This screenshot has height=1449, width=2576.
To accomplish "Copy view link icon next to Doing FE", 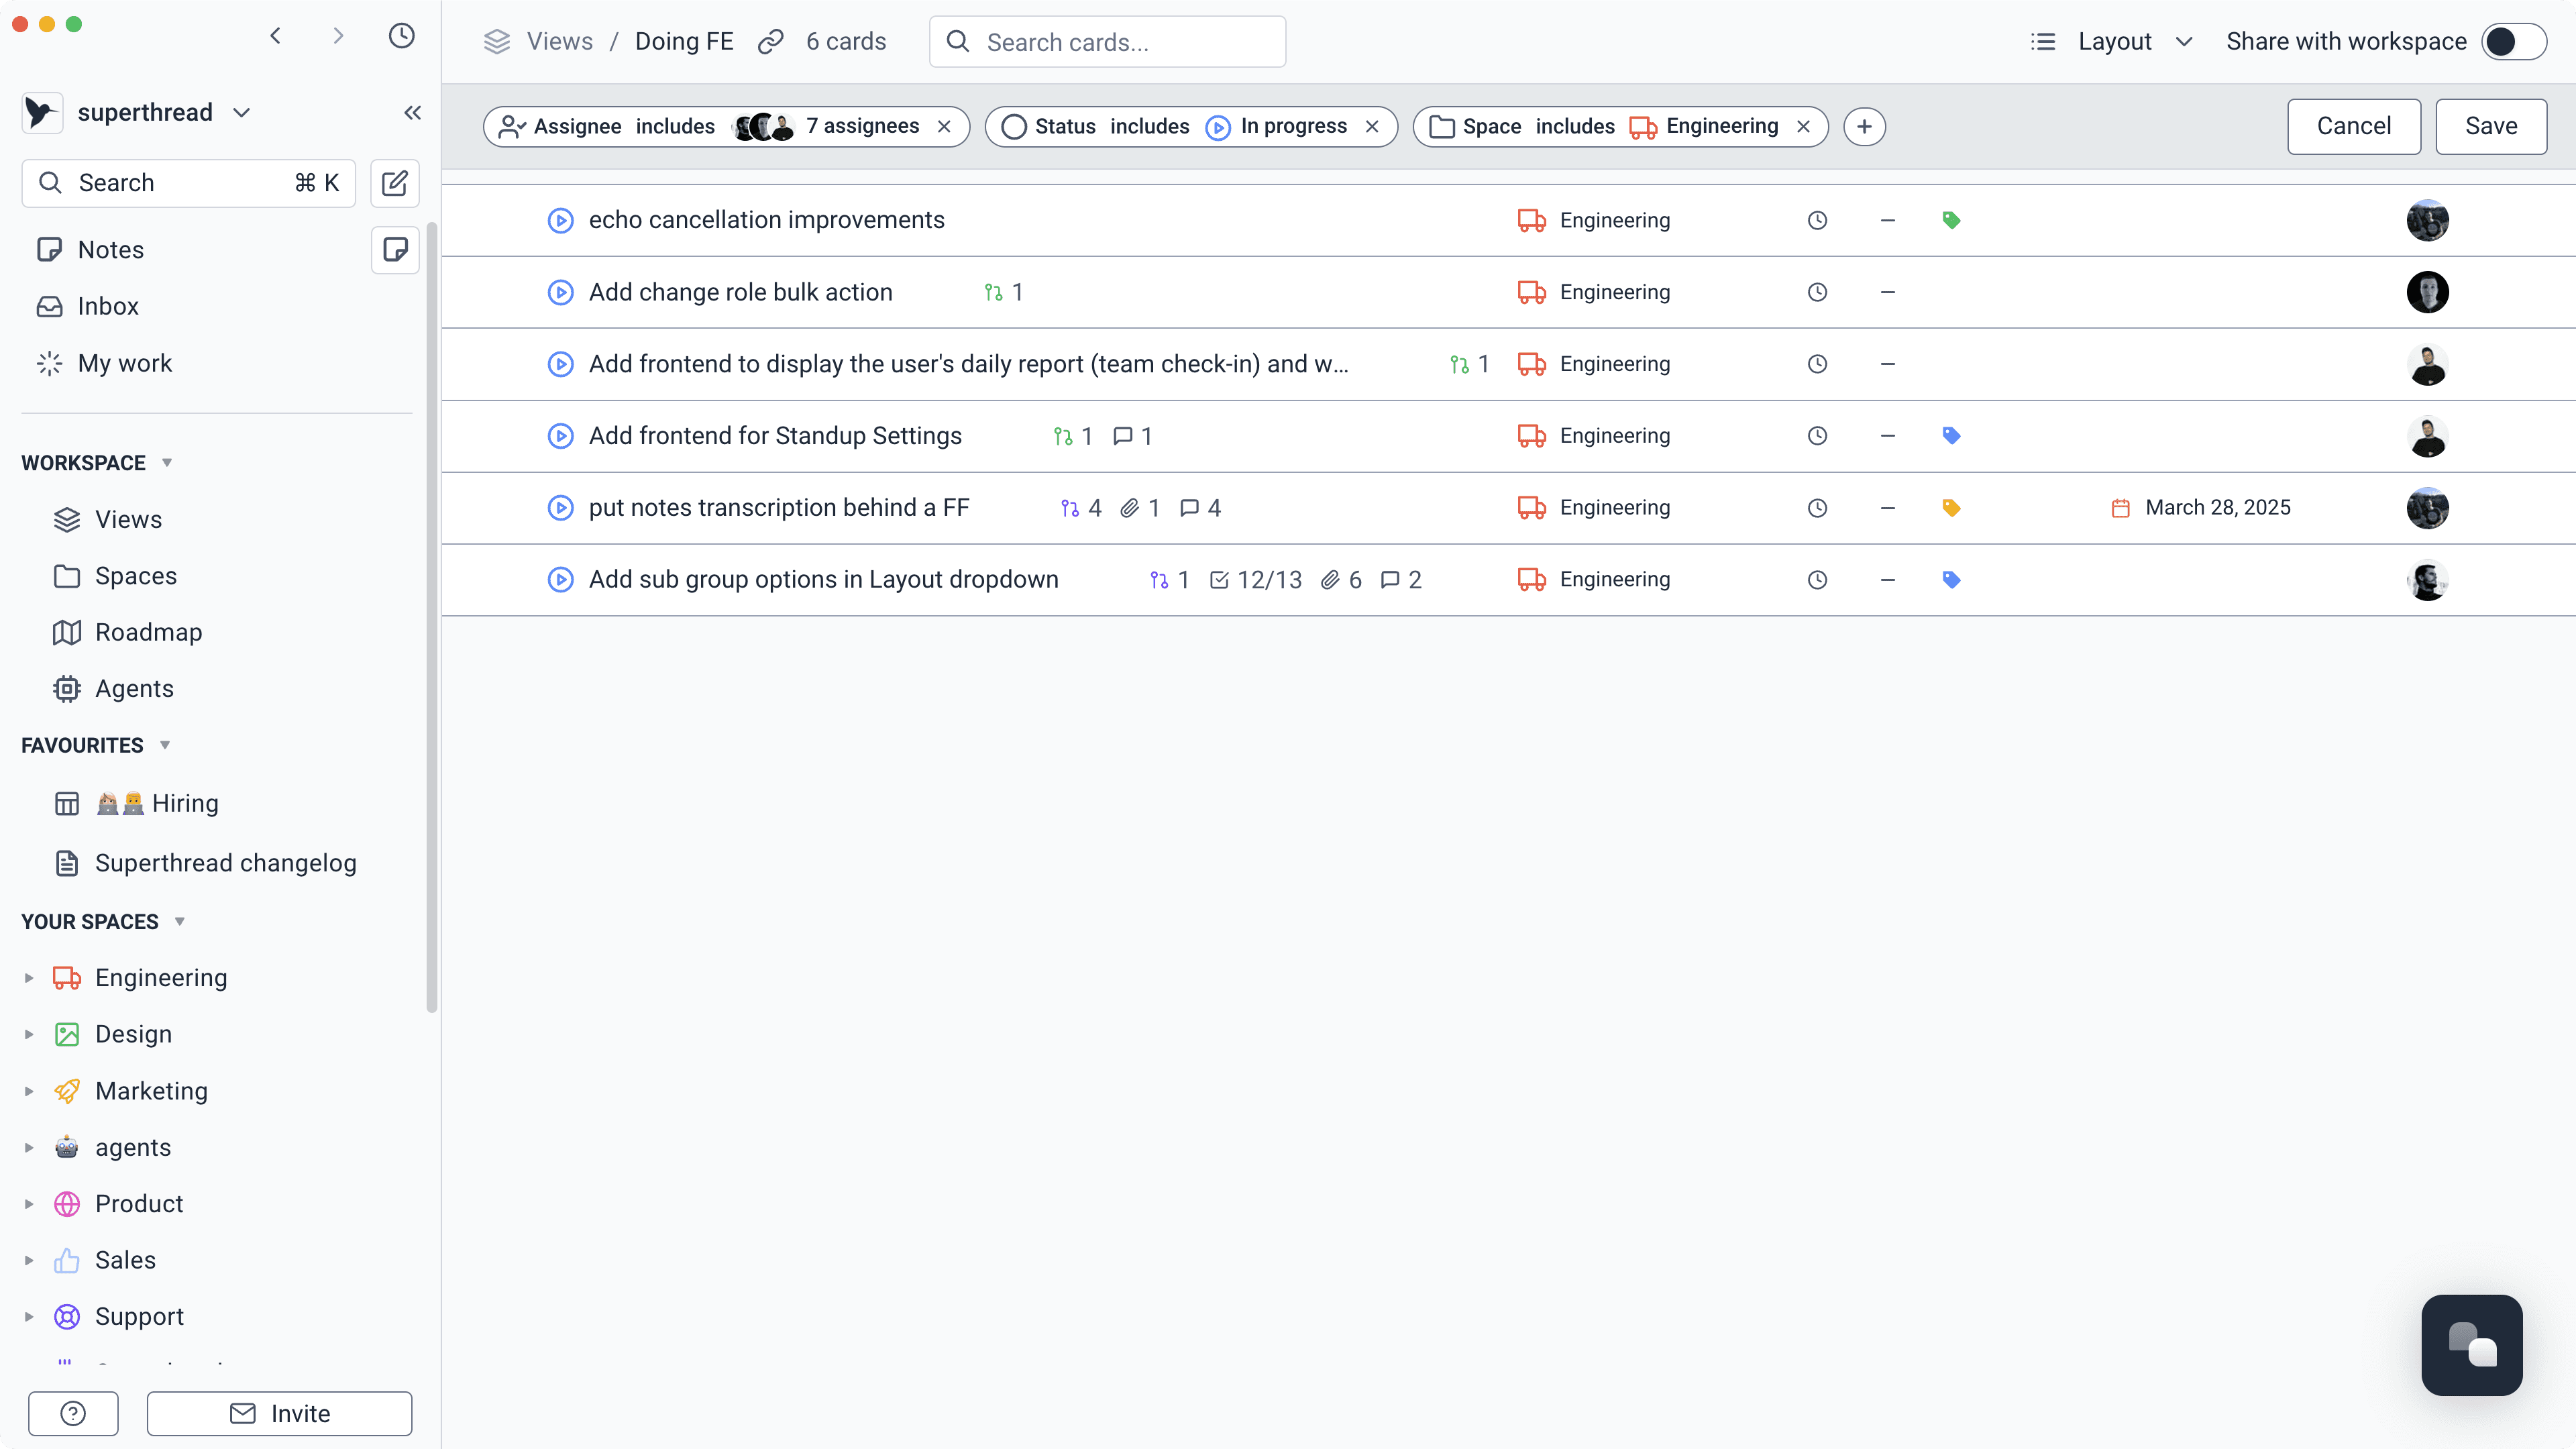I will pos(770,42).
